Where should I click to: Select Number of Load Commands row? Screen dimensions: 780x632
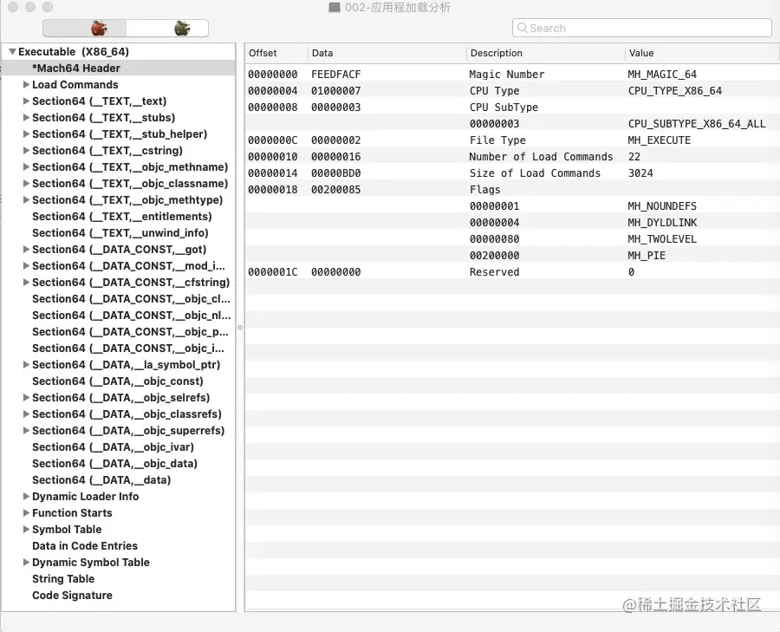[x=512, y=157]
